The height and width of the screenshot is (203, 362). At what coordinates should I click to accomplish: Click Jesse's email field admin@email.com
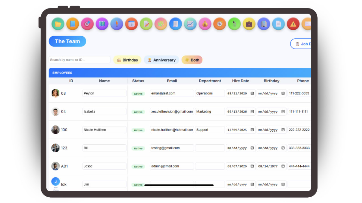tap(172, 166)
